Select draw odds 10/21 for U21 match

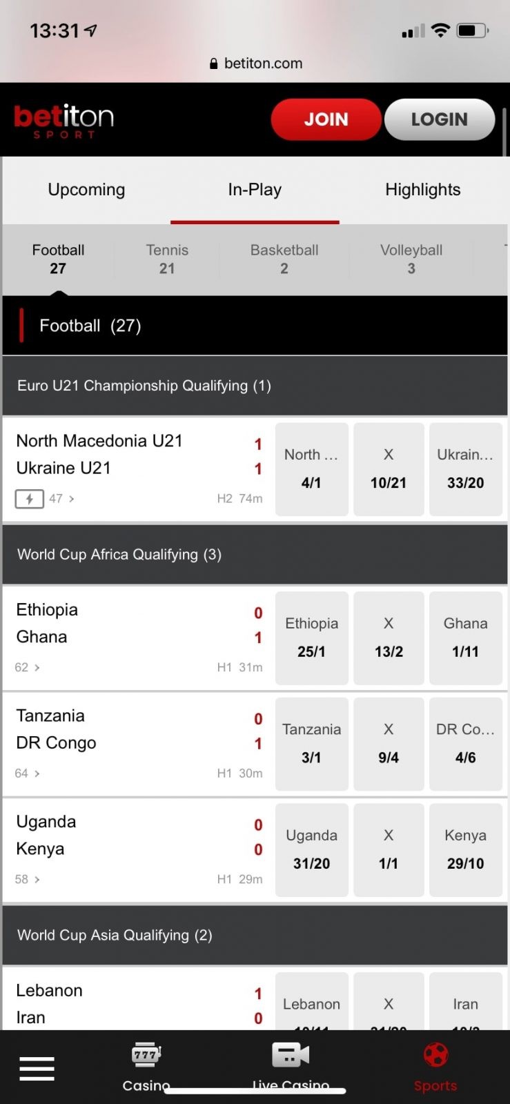[389, 469]
